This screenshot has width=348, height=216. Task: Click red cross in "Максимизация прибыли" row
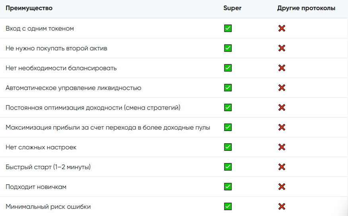(282, 127)
